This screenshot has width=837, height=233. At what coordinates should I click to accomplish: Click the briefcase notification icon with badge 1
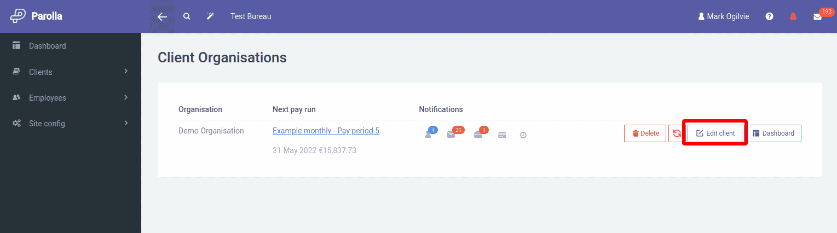click(x=478, y=135)
